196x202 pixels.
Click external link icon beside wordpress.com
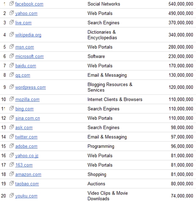[x=12, y=87]
